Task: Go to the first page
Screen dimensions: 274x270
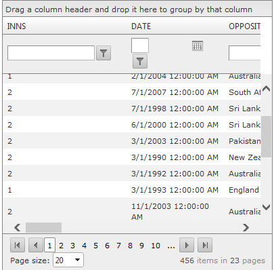Action: click(18, 245)
